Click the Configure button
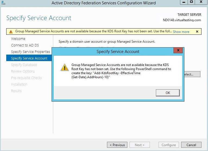Viewport: 208px width, 151px height. pyautogui.click(x=169, y=145)
